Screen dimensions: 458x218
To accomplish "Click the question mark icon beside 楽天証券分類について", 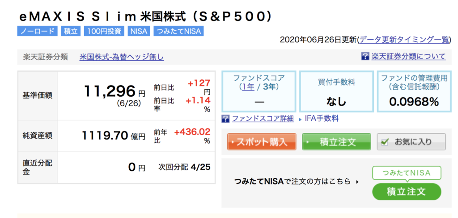I will [365, 57].
